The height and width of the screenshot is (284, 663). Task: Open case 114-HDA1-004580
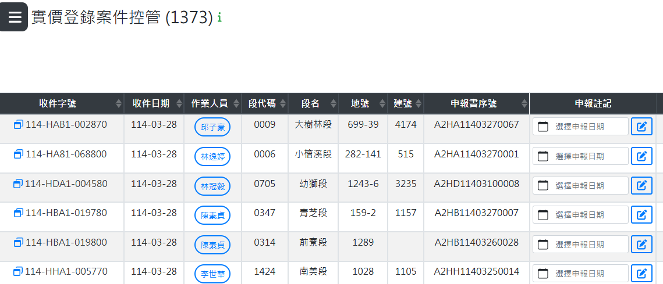[x=66, y=184]
